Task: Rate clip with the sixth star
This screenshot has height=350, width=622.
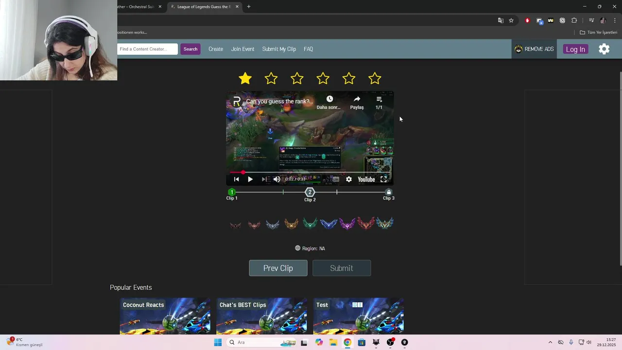Action: pos(375,78)
